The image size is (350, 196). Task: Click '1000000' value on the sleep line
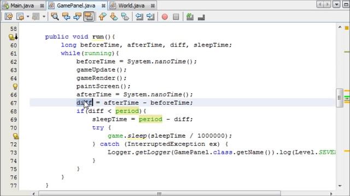point(211,136)
